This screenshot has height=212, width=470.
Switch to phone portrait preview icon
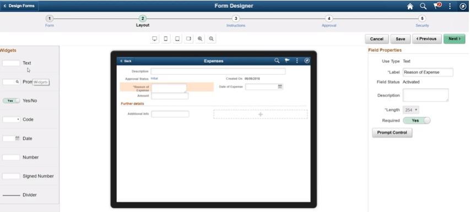pos(166,39)
